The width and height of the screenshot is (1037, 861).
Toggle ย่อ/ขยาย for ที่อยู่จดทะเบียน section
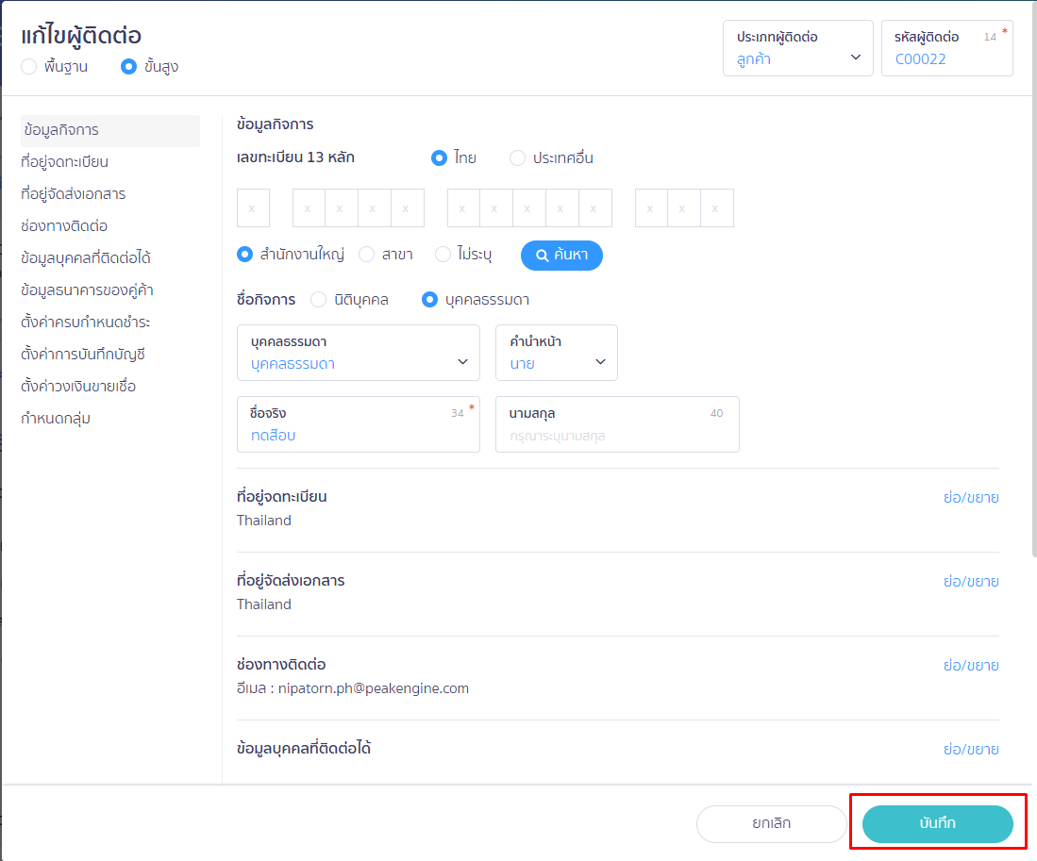click(970, 498)
